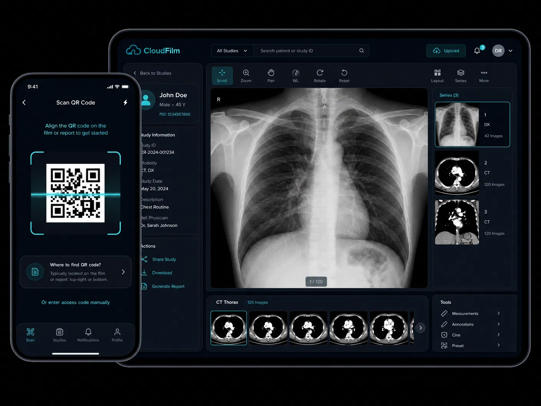Click the Share Study action
This screenshot has width=541, height=406.
pyautogui.click(x=159, y=260)
